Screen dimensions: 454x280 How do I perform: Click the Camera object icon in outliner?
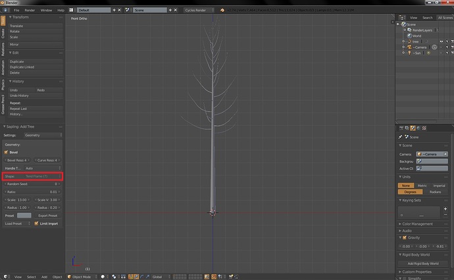click(x=409, y=47)
